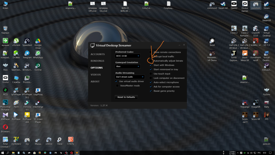The image size is (275, 155).
Task: Open the СПАТЬ sleep shortcut icon
Action: pos(70,141)
